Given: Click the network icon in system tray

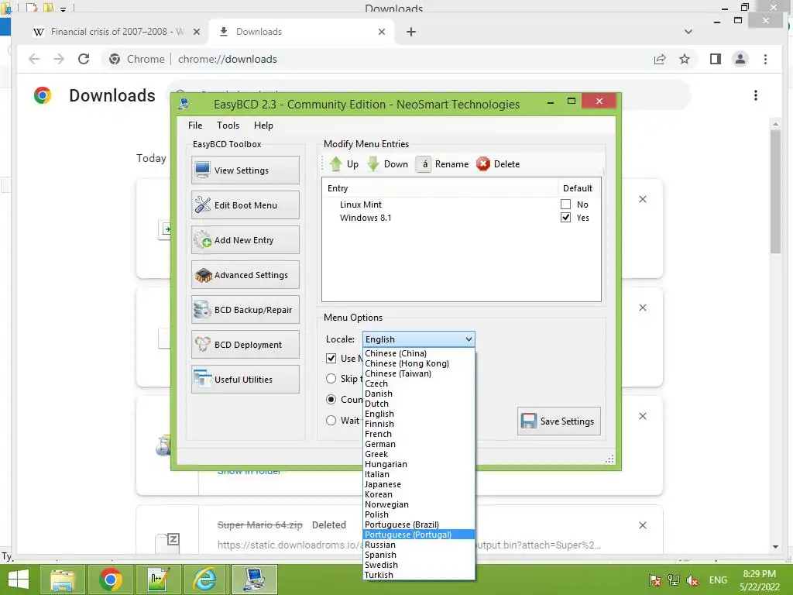Looking at the screenshot, I should [673, 580].
